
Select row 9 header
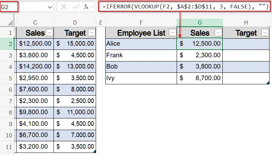click(x=7, y=124)
